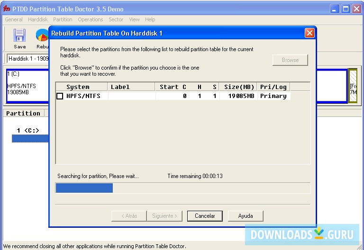Image resolution: width=364 pixels, height=250 pixels.
Task: Click the blue selected bar under 1 <C:>
Action: (30, 138)
